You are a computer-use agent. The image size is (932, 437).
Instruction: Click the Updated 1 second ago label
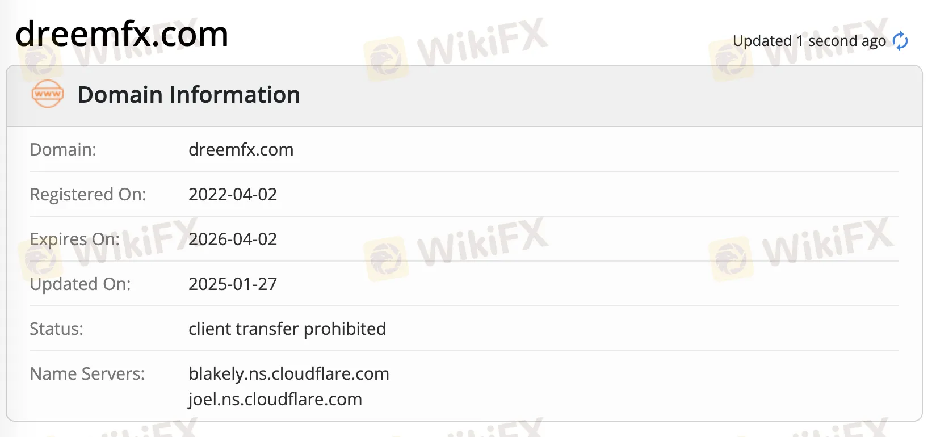click(x=809, y=40)
